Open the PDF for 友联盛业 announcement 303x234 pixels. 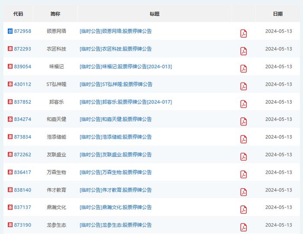[243, 157]
